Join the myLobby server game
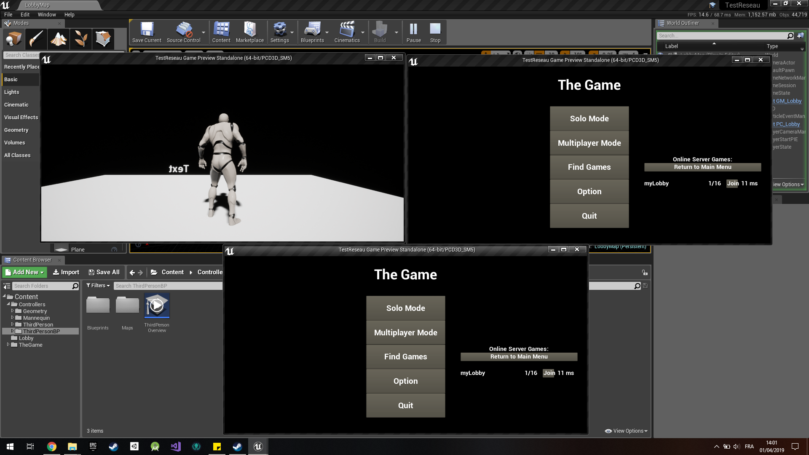 click(x=549, y=373)
